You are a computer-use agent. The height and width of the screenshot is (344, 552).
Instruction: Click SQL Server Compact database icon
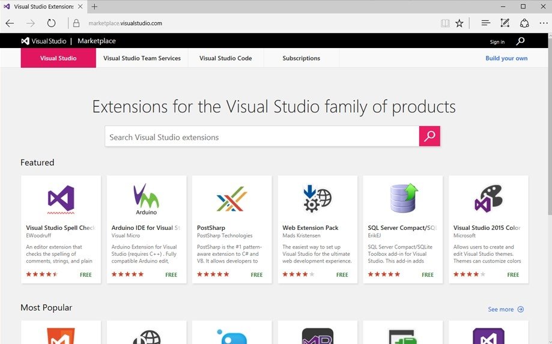[x=404, y=198]
